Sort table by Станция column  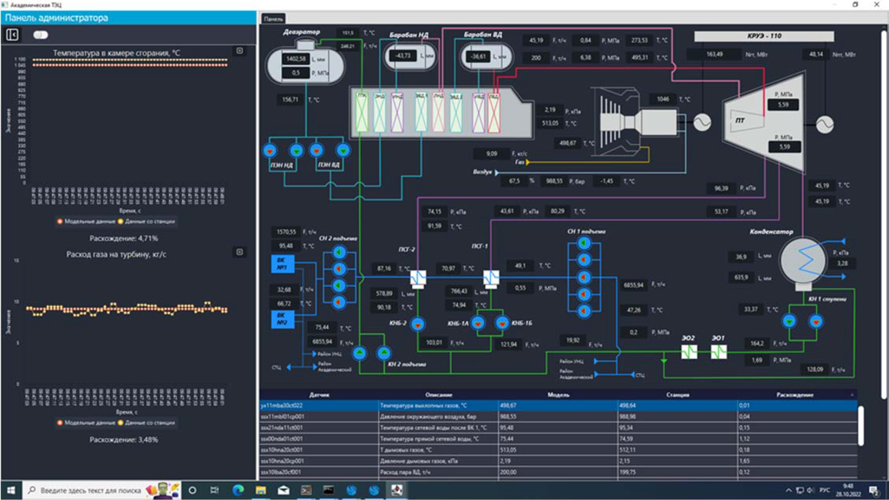coord(678,395)
